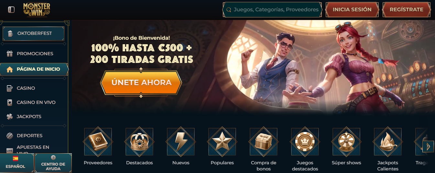
Task: Go to Promociones in the sidebar
Action: click(x=34, y=54)
